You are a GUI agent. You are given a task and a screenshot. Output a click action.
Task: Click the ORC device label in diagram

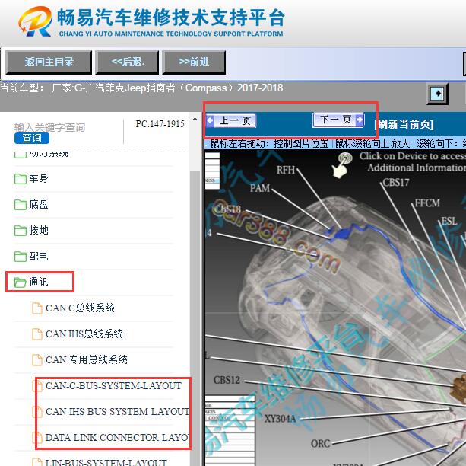pos(320,444)
